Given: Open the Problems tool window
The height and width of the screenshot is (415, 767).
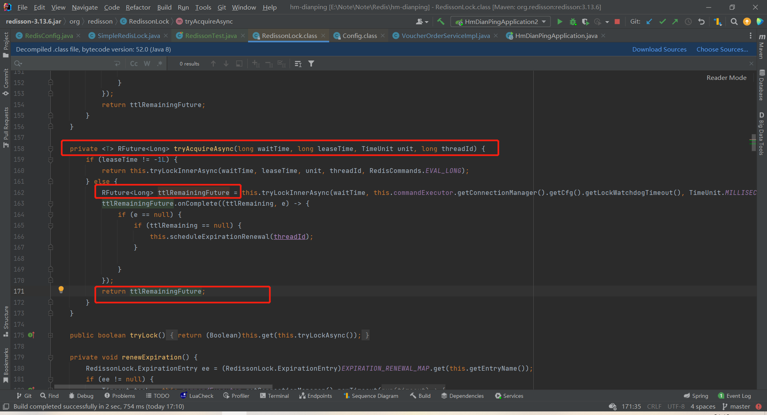Looking at the screenshot, I should click(119, 396).
